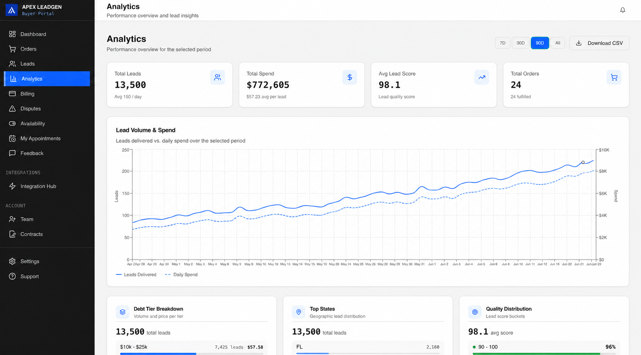Click the My Appointments calendar icon

coord(12,138)
